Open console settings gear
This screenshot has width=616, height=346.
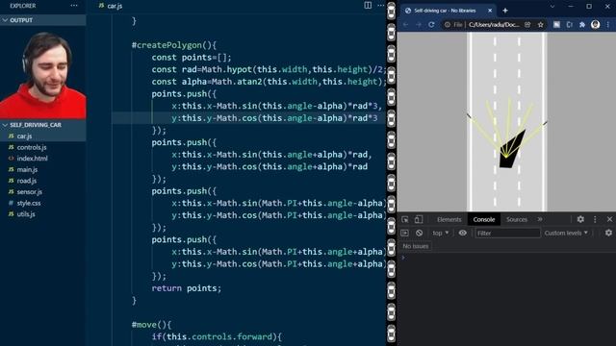coord(608,233)
